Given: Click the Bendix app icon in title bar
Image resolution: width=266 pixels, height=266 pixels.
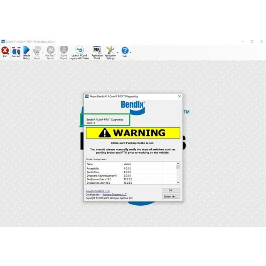Looking at the screenshot, I should click(x=3, y=42).
